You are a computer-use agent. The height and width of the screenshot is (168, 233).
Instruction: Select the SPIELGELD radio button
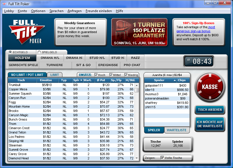[39, 52]
